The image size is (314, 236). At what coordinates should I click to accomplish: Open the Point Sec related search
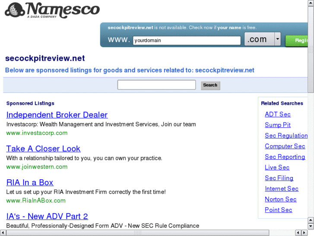(278, 210)
